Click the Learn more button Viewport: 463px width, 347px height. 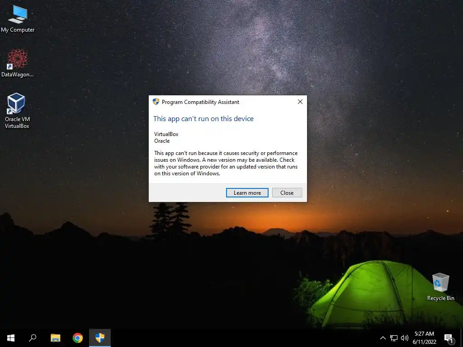pyautogui.click(x=247, y=192)
